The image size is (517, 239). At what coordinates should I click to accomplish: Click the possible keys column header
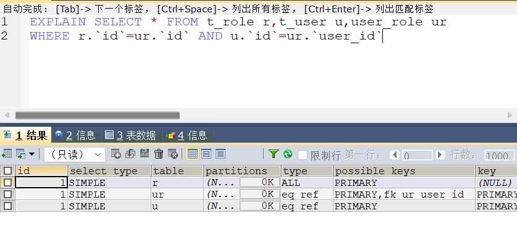click(404, 171)
